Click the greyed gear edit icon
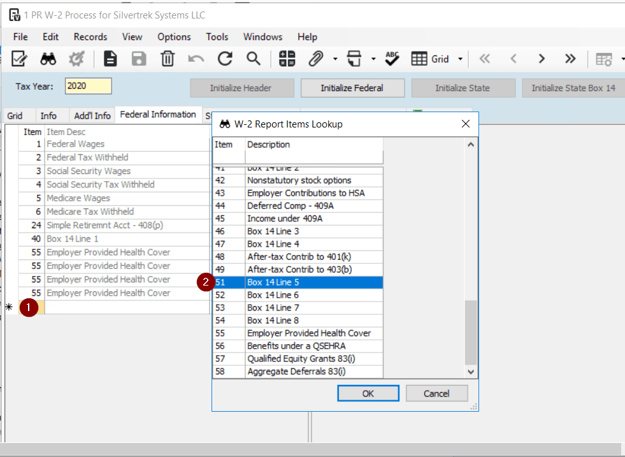The image size is (625, 457). point(76,59)
